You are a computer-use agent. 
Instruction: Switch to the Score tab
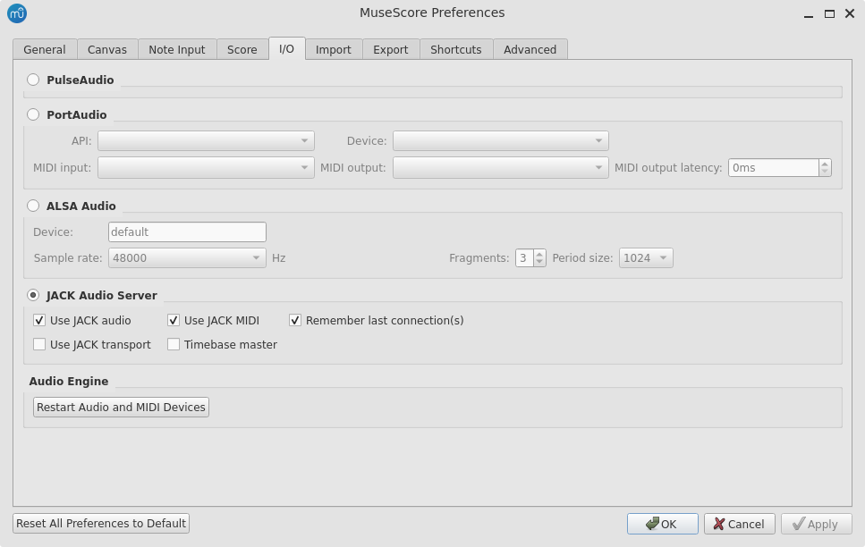pos(242,50)
